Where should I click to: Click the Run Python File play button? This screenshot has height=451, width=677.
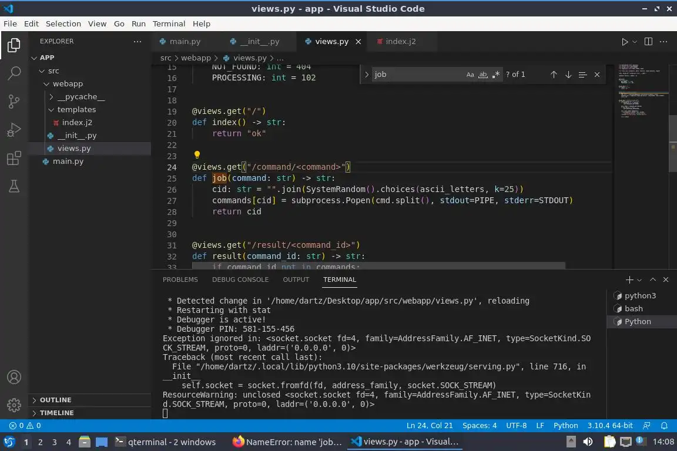[624, 42]
